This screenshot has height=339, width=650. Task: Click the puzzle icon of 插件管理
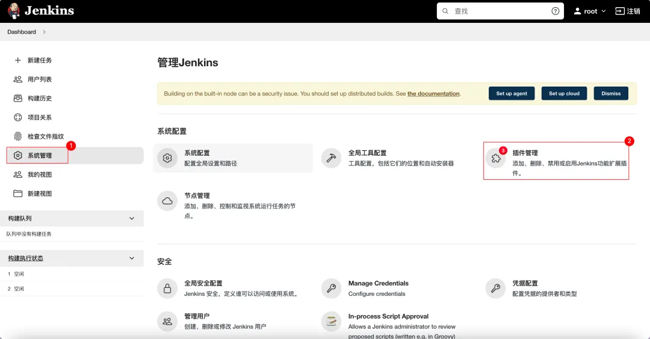495,158
